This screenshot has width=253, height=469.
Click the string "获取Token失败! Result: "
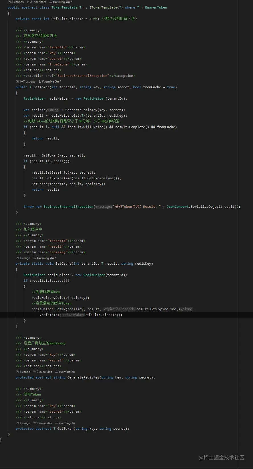coord(137,207)
